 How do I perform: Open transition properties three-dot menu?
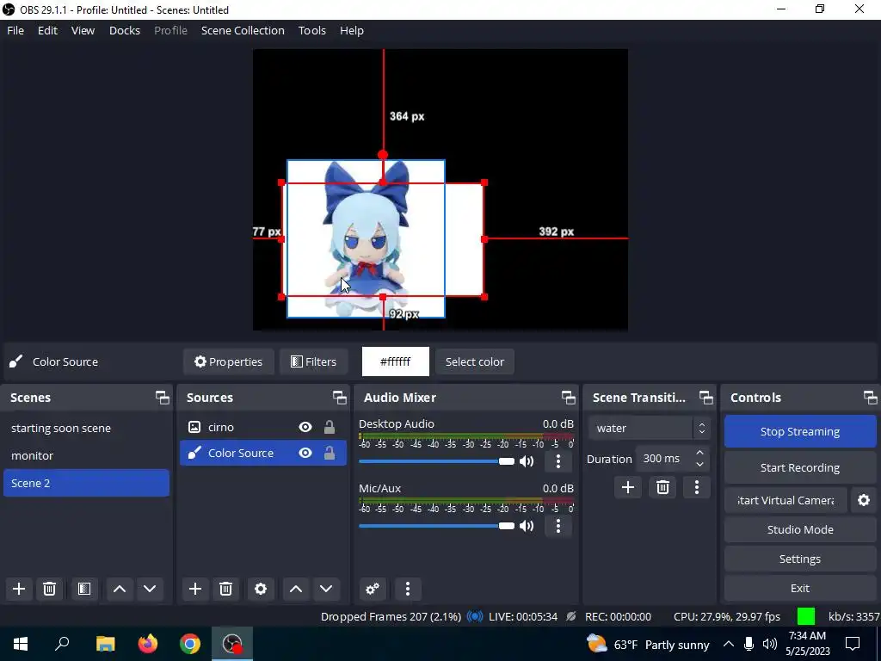pos(697,487)
